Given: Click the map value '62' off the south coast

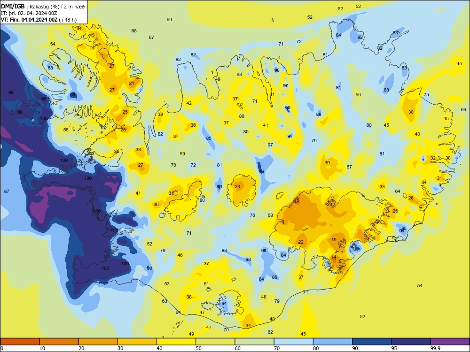Looking at the screenshot, I should tap(270, 332).
